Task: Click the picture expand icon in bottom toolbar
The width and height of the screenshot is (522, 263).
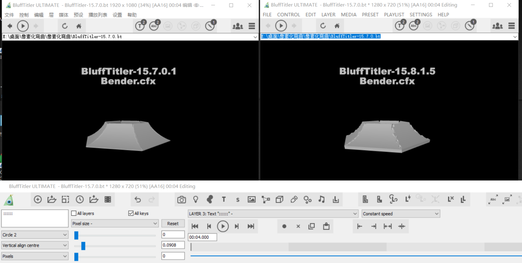Action: tap(507, 199)
